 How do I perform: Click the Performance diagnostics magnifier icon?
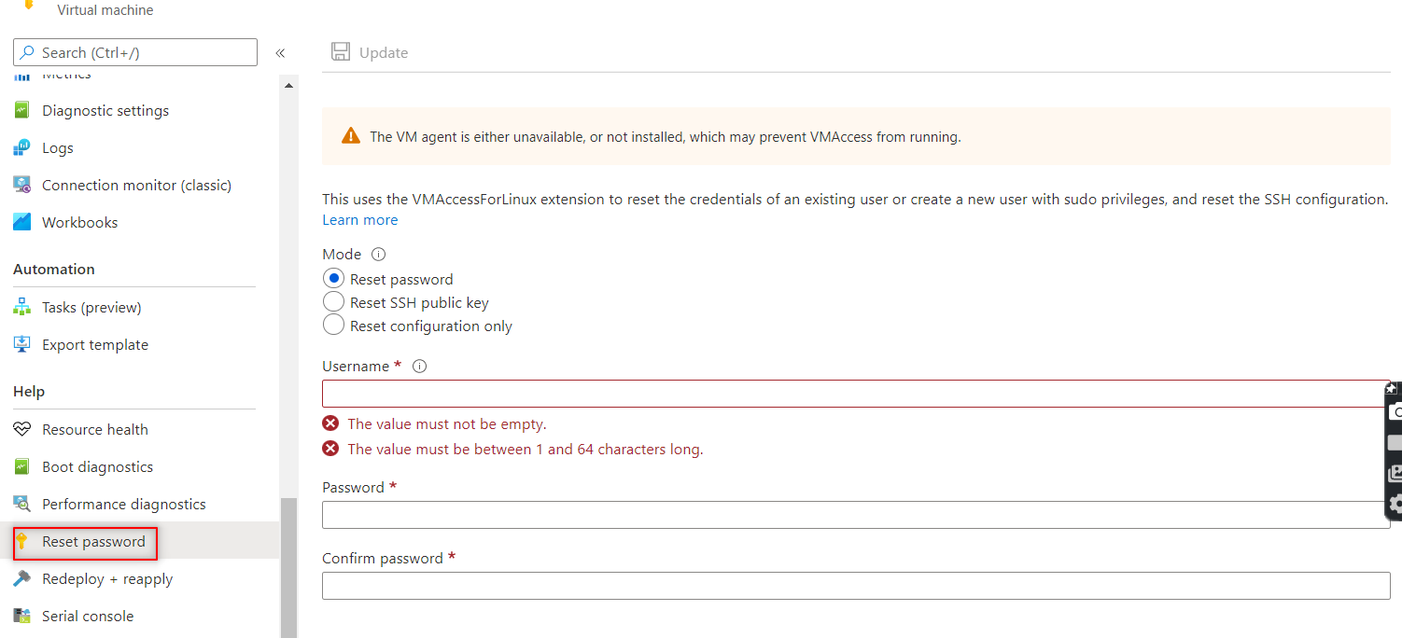click(21, 503)
